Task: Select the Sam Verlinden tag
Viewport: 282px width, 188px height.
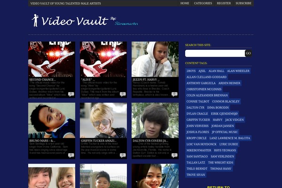Action: click(x=222, y=157)
